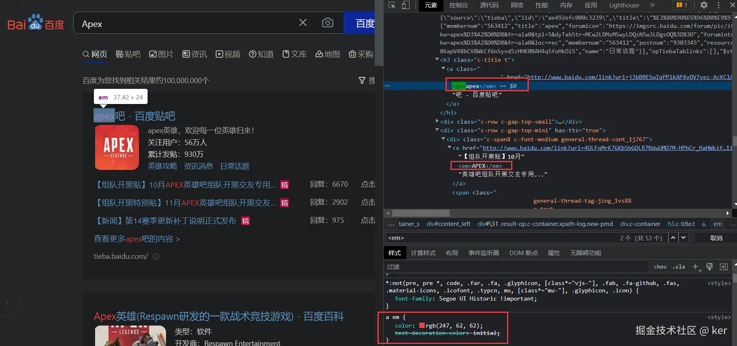Click the red color swatch of a em rule
Screen dimensions: 737x346
click(x=422, y=326)
